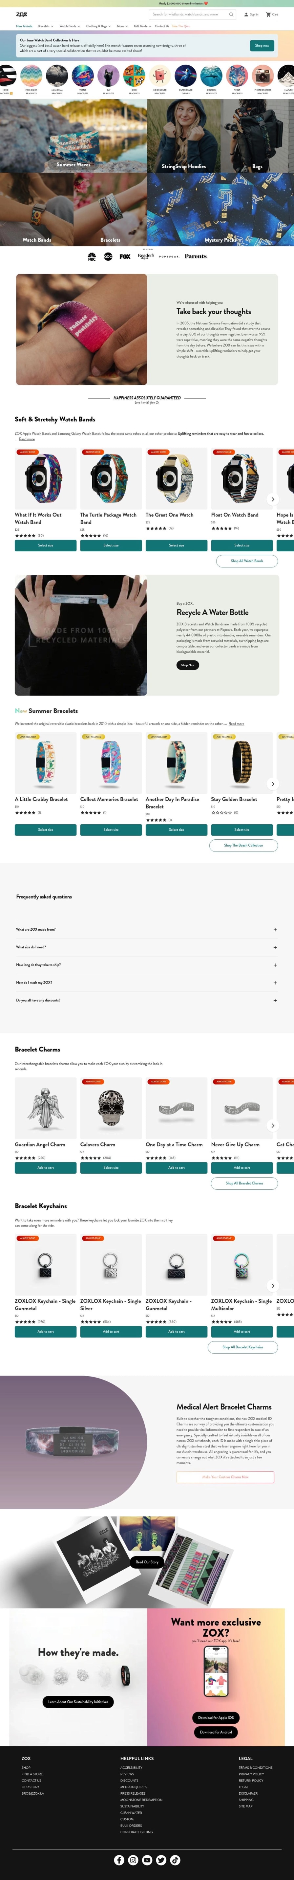
Task: Open the Watch Bands nav dropdown
Action: [x=69, y=26]
